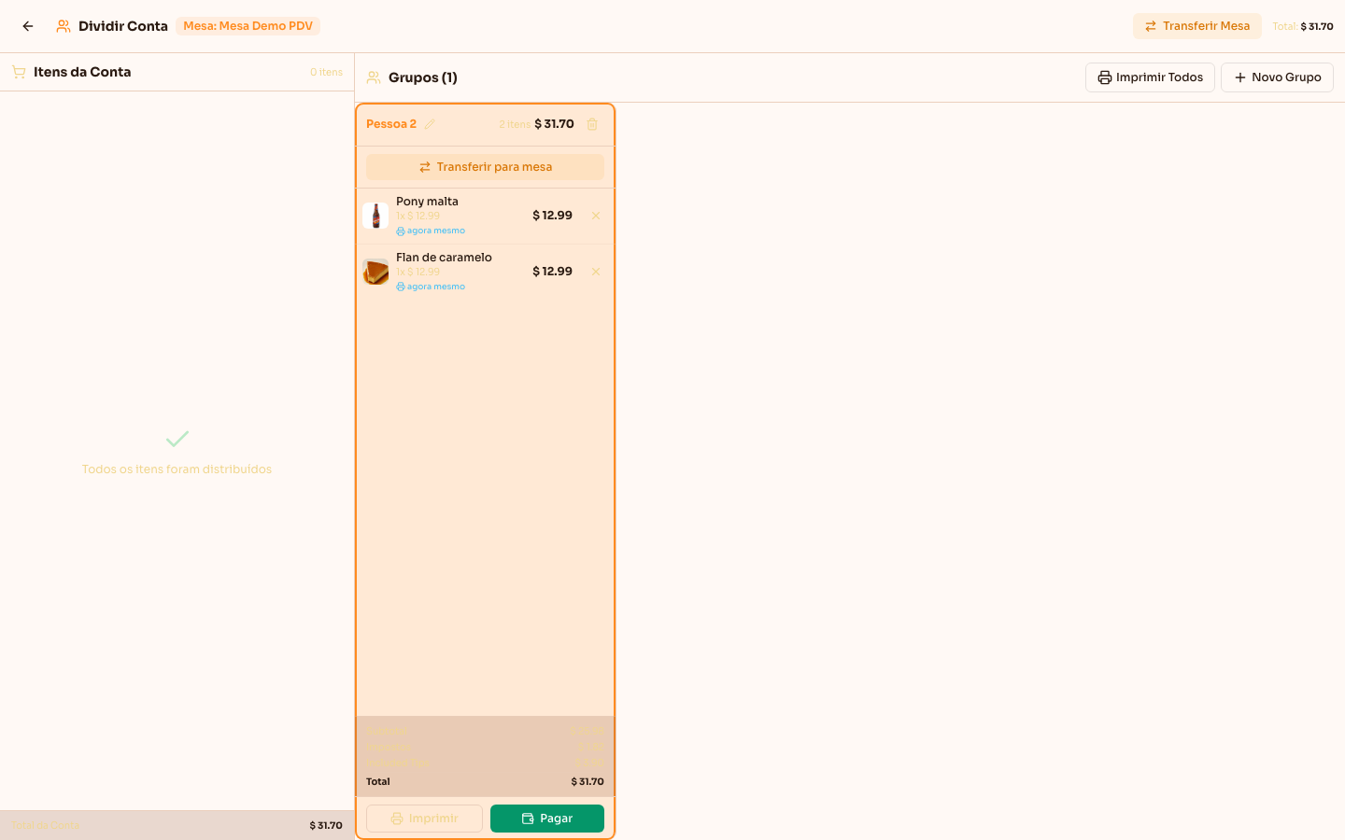Remove Flan de caramelo from the group
Screen dimensions: 1345x840
[596, 272]
